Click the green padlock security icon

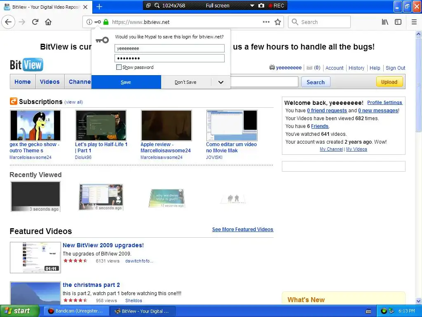106,22
